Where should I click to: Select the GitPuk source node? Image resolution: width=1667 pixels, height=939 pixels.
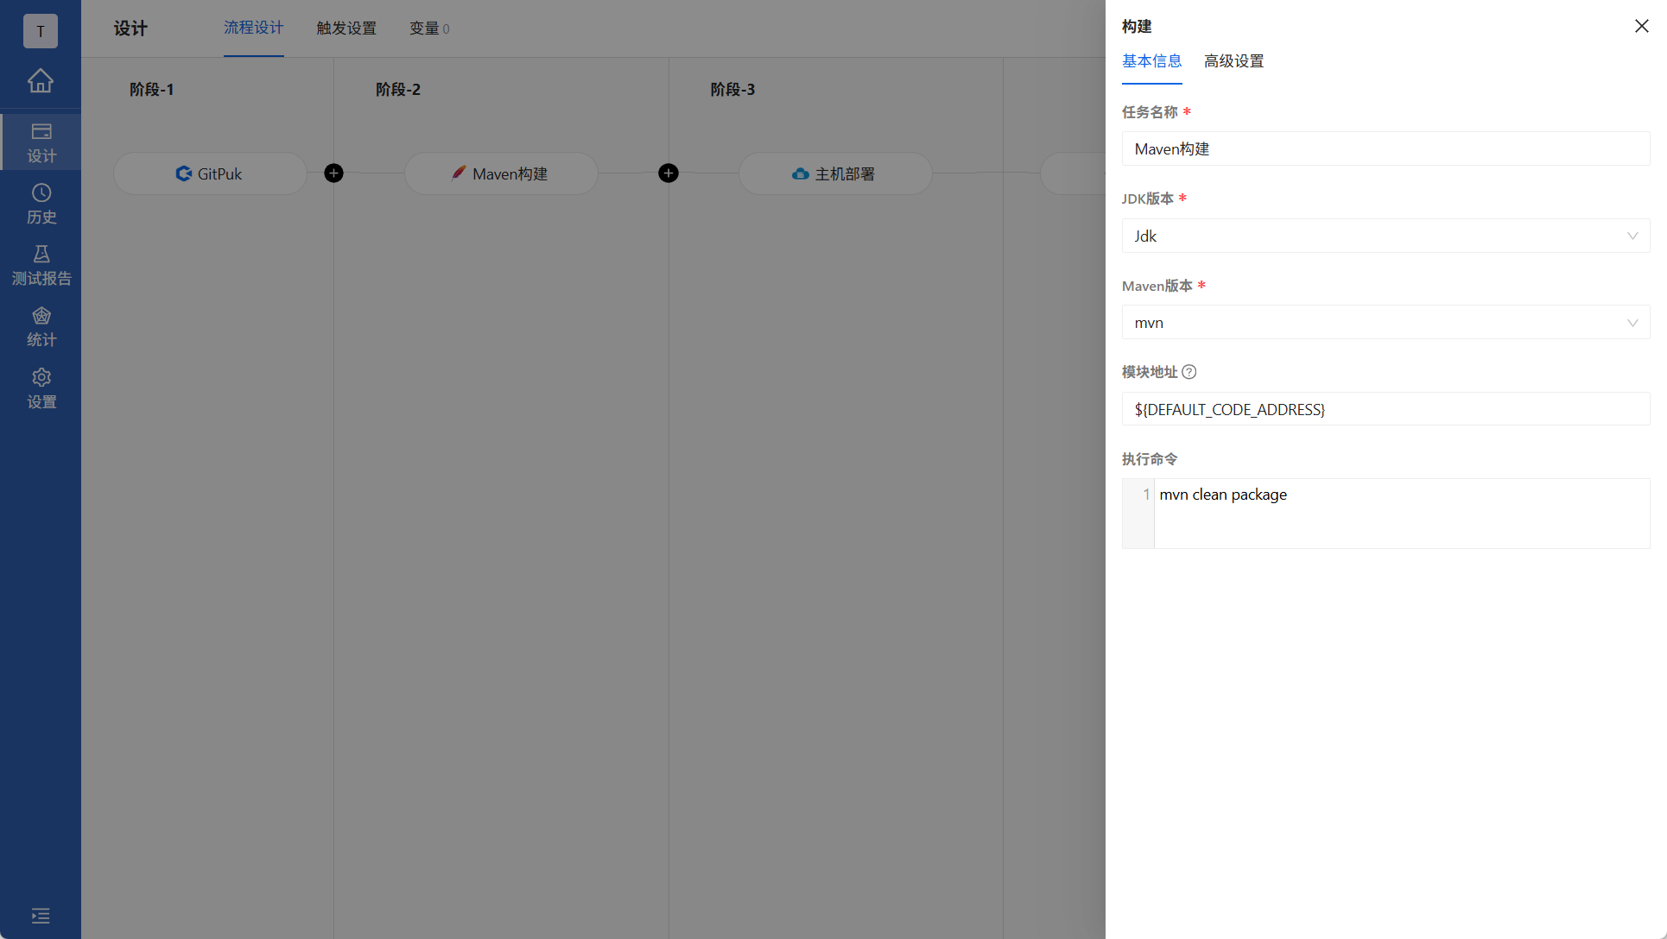(x=210, y=173)
